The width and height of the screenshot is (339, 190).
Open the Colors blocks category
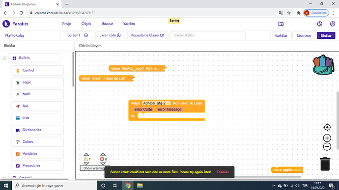tap(38, 141)
